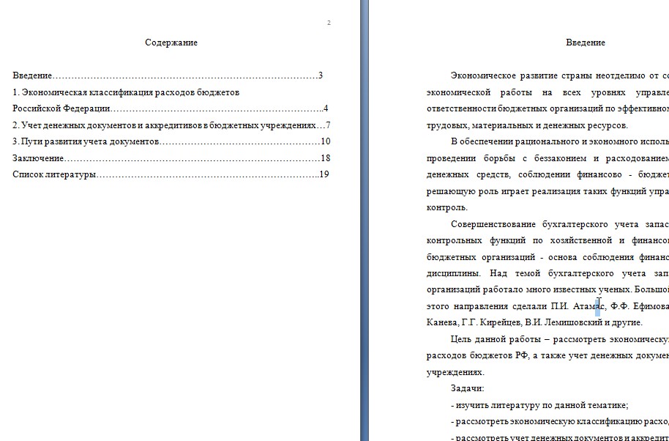Image resolution: width=669 pixels, height=441 pixels.
Task: Click the 'Экономическая классификация расходов бюджетов' contents line
Action: click(126, 92)
